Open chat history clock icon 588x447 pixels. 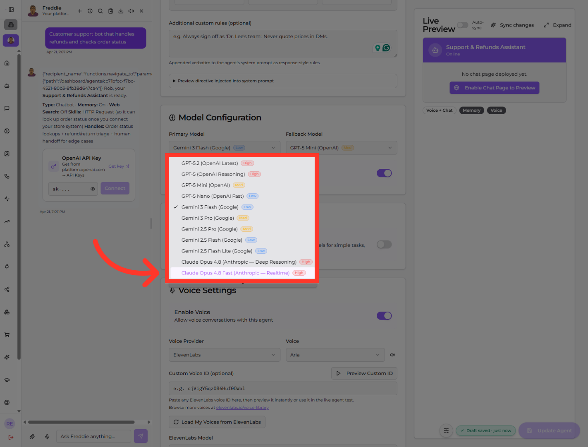point(90,11)
